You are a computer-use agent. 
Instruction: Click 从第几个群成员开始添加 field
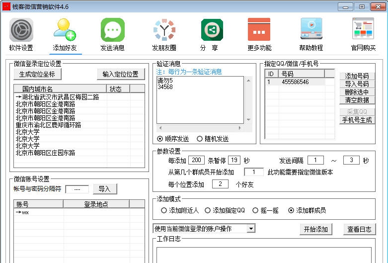point(254,172)
